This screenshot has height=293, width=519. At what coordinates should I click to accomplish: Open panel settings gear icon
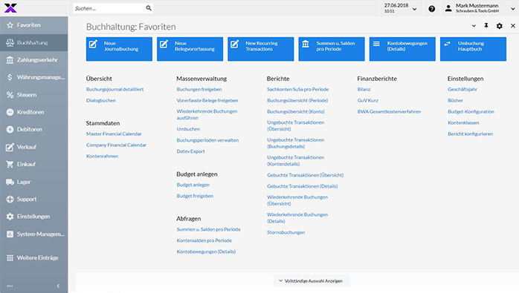click(x=500, y=26)
